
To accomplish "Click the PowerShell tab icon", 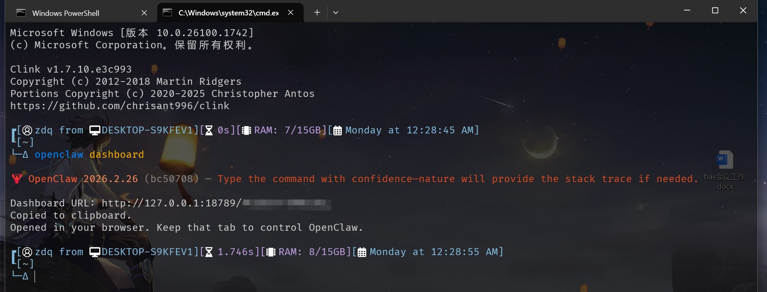I will [21, 13].
